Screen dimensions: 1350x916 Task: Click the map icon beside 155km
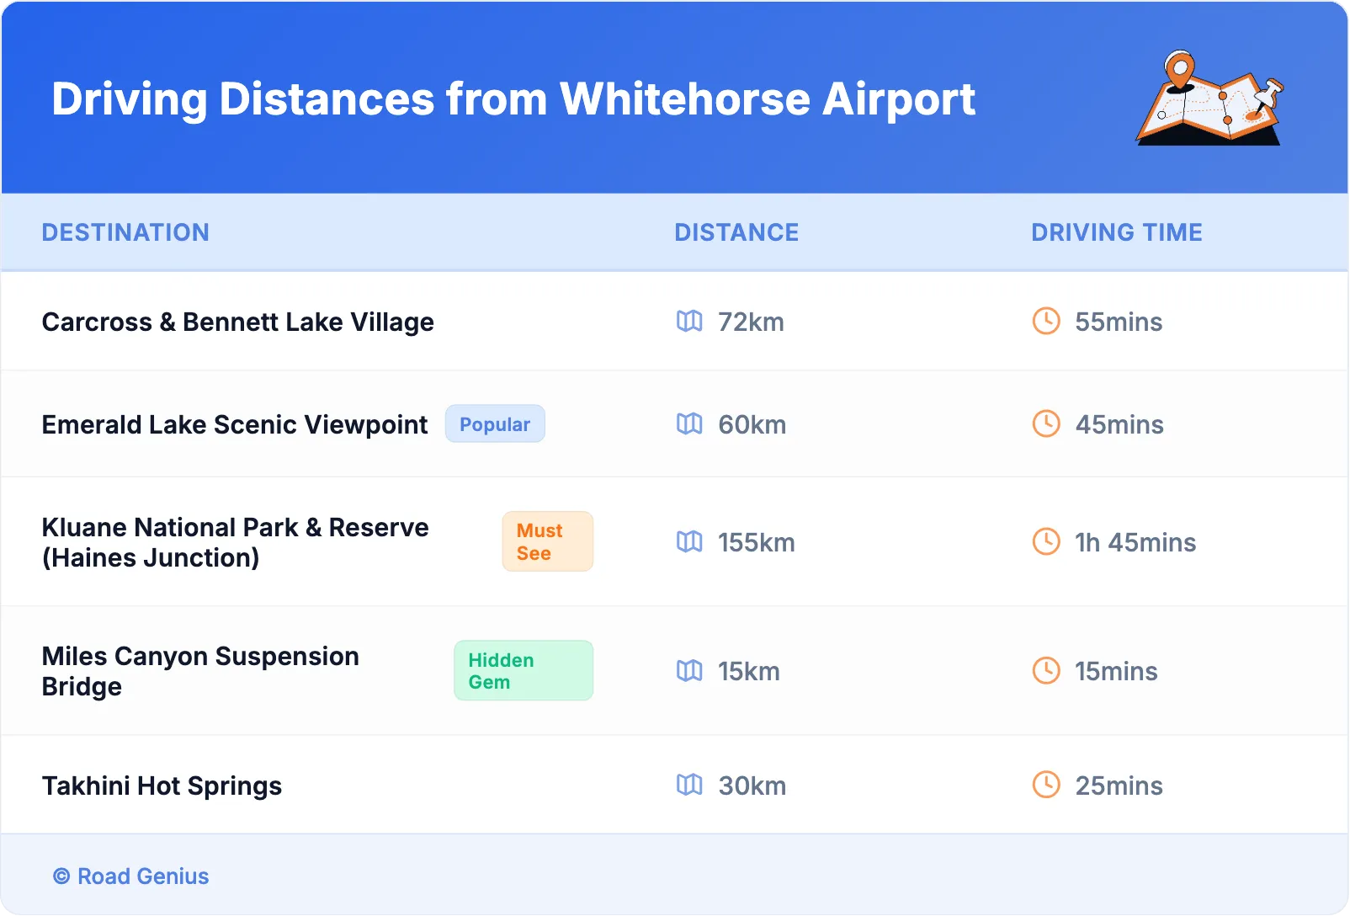(x=689, y=541)
